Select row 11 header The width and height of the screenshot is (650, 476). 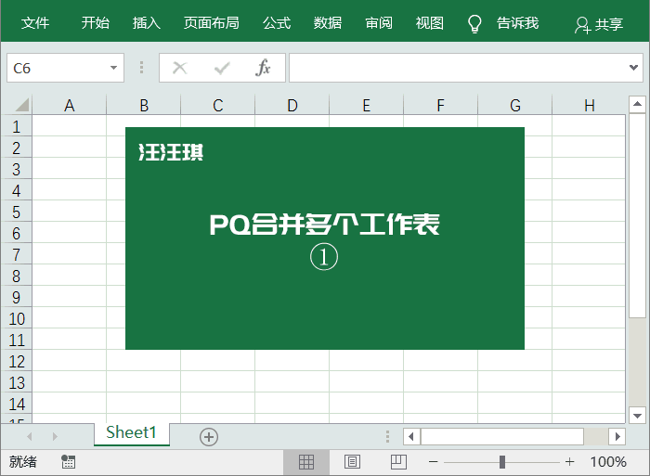[x=17, y=340]
